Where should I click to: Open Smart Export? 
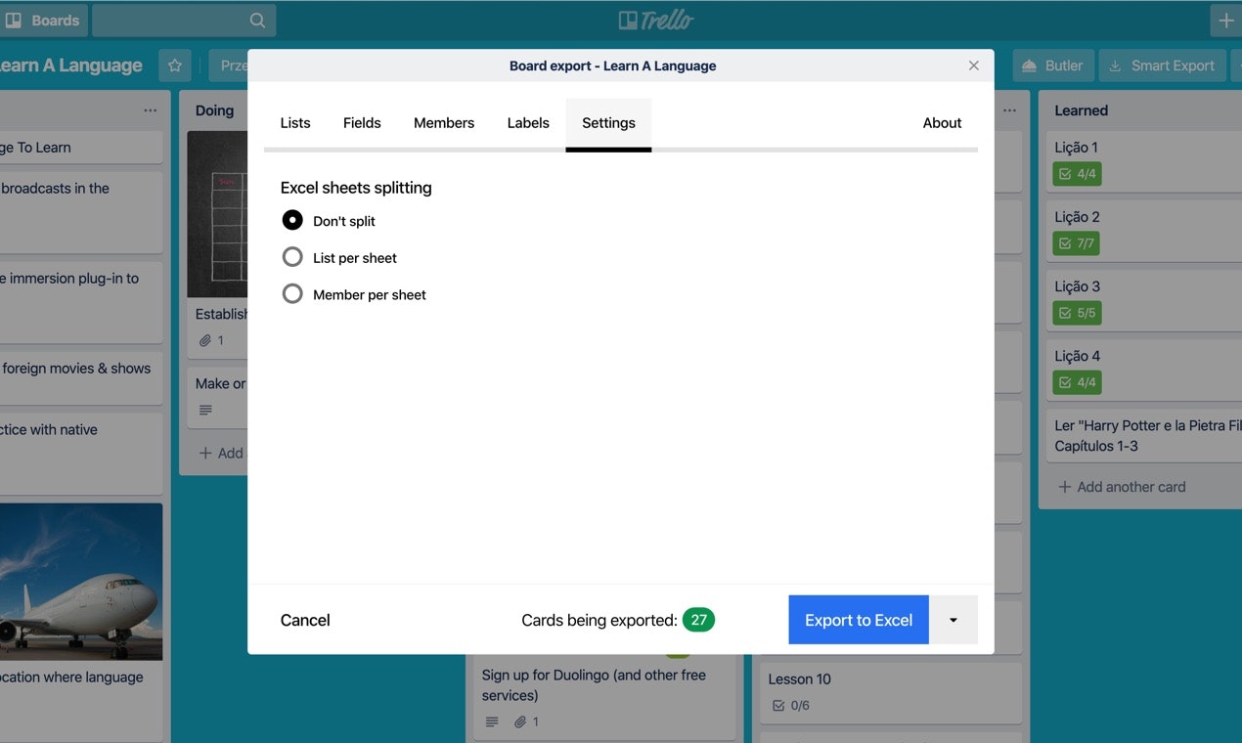(x=1162, y=65)
